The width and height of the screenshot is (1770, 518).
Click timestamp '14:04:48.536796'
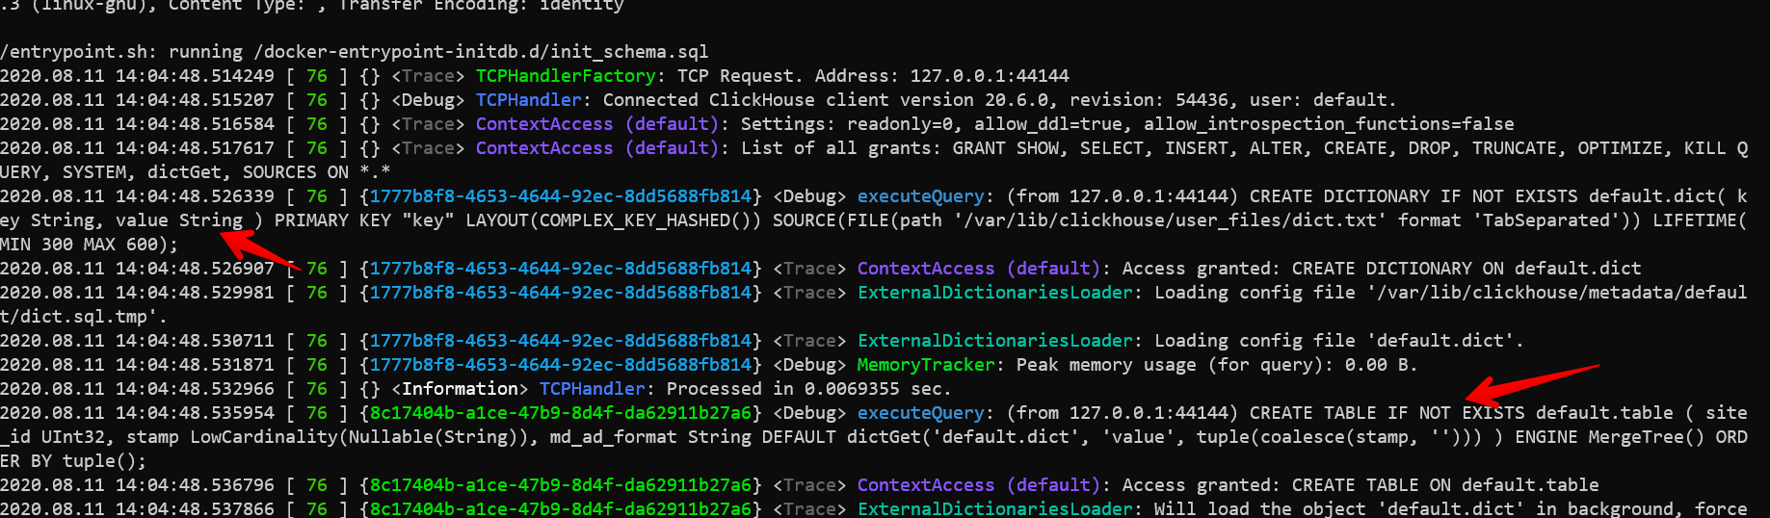coord(196,485)
